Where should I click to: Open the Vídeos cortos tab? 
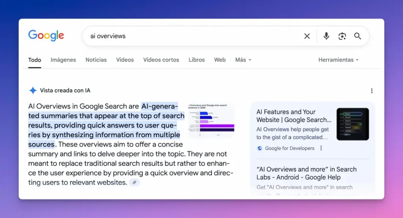point(161,60)
